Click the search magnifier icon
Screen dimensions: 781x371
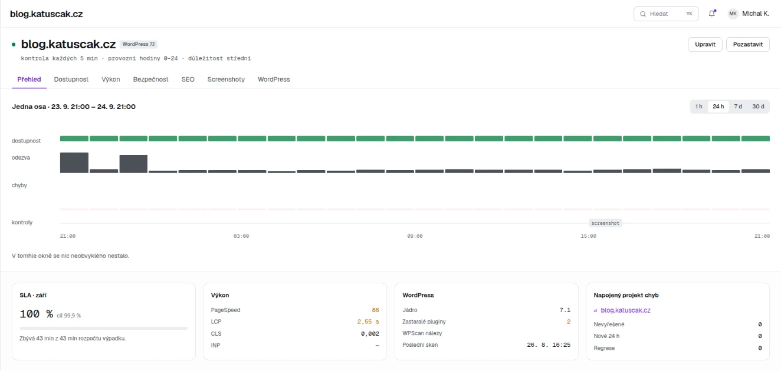click(643, 14)
